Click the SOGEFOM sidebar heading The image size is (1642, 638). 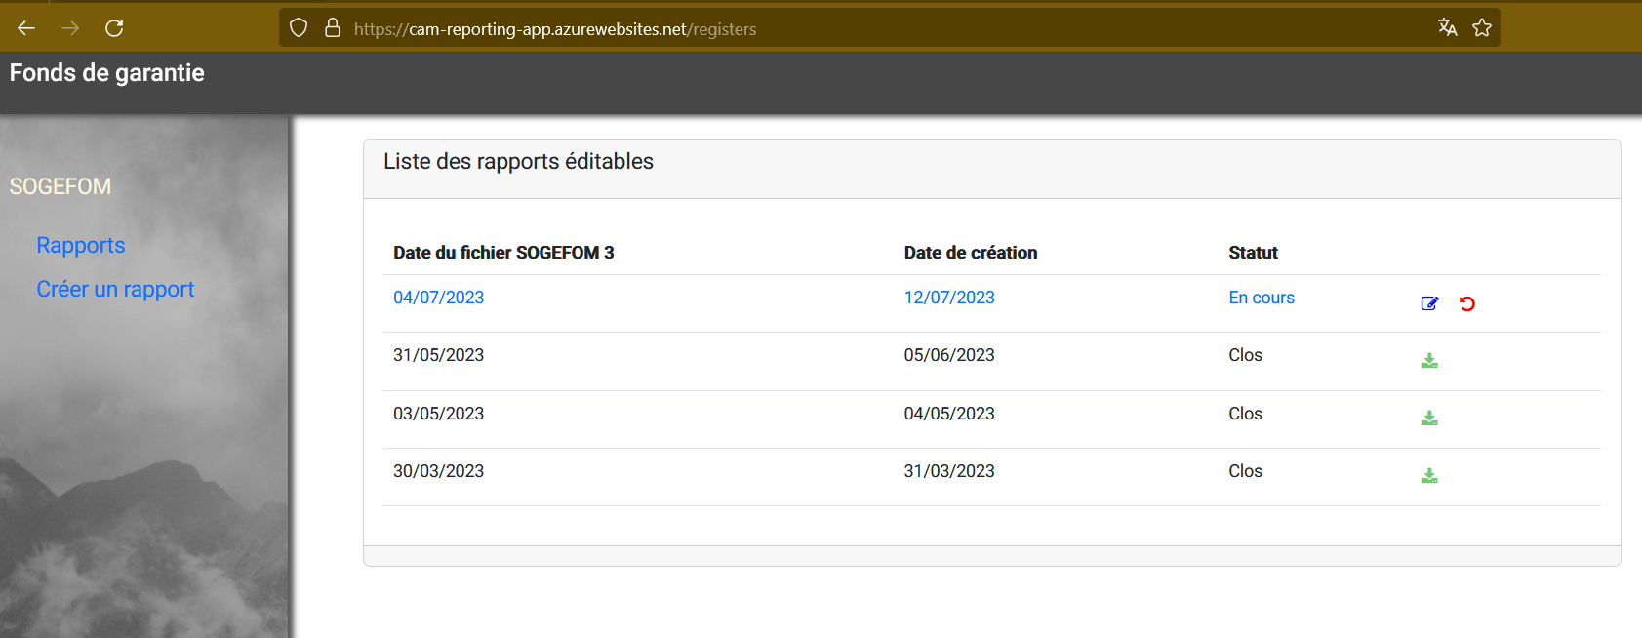point(60,186)
